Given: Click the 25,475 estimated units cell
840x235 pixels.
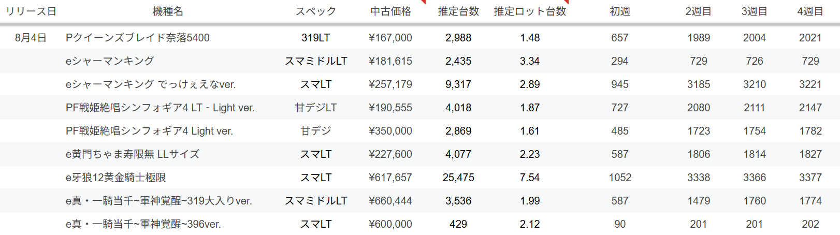Looking at the screenshot, I should [458, 178].
